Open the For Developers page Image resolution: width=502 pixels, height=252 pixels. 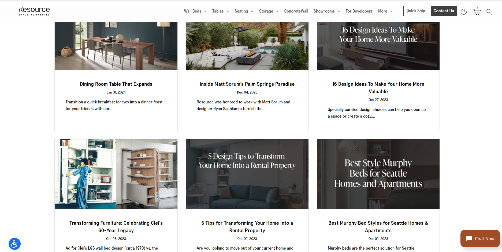click(359, 11)
